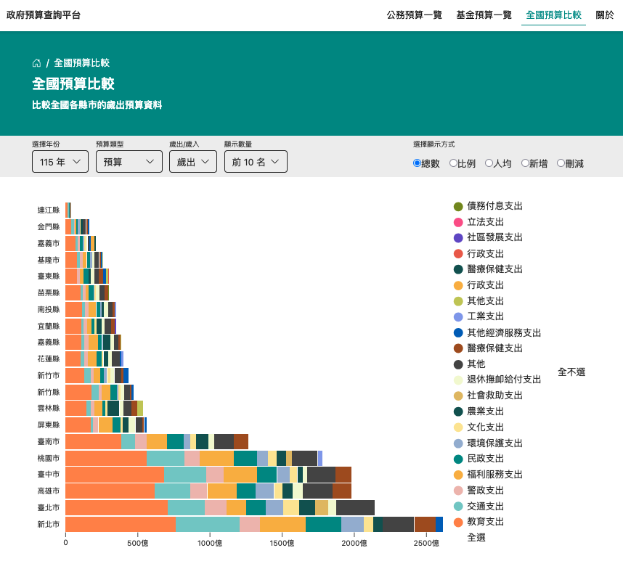Open the 預算類型 dropdown
This screenshot has width=623, height=561.
pos(129,162)
